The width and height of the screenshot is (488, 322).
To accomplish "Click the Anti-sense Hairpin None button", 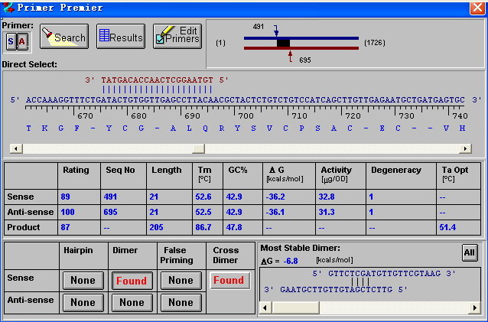I will click(x=83, y=302).
